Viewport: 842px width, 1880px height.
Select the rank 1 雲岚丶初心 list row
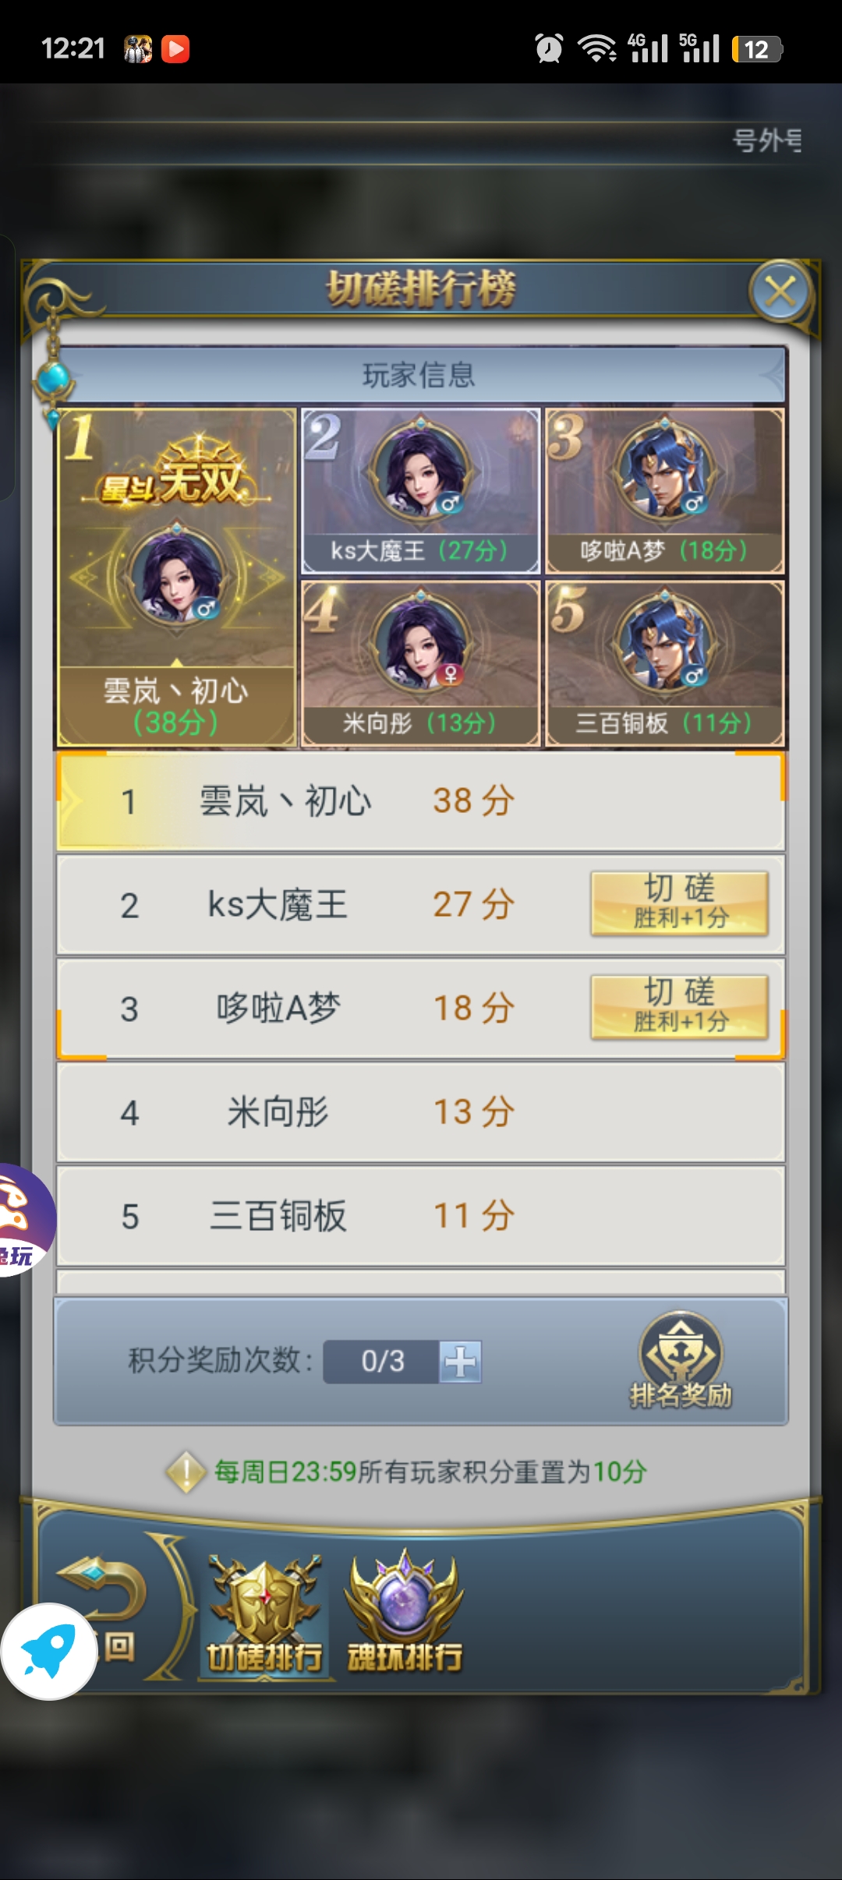click(421, 801)
